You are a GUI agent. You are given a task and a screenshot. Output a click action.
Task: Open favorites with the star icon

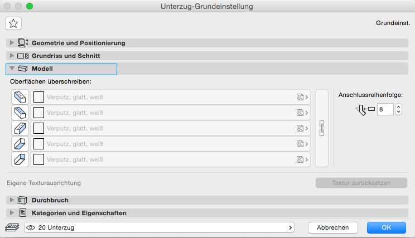[13, 23]
